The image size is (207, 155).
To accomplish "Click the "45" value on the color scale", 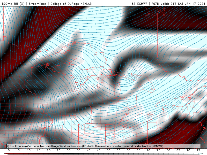I will click(99, 150).
